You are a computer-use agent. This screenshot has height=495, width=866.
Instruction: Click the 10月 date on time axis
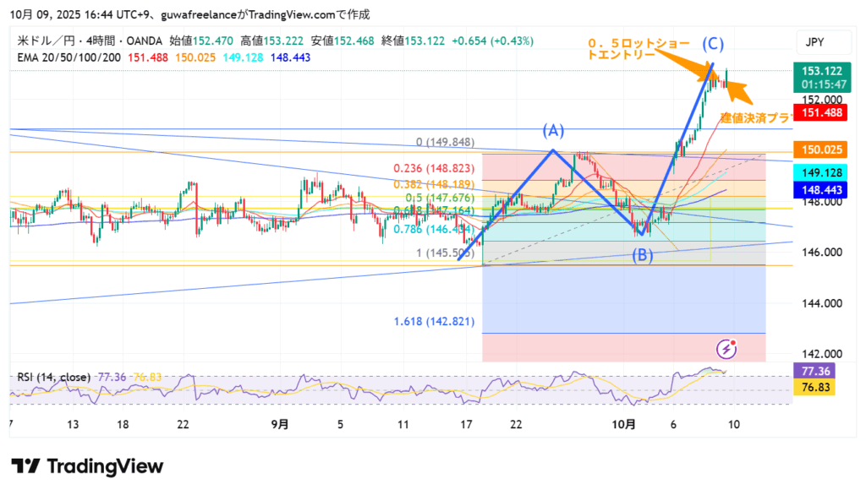click(625, 424)
